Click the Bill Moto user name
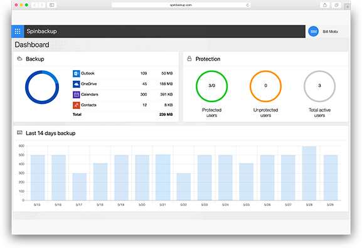The height and width of the screenshot is (248, 362). click(330, 31)
